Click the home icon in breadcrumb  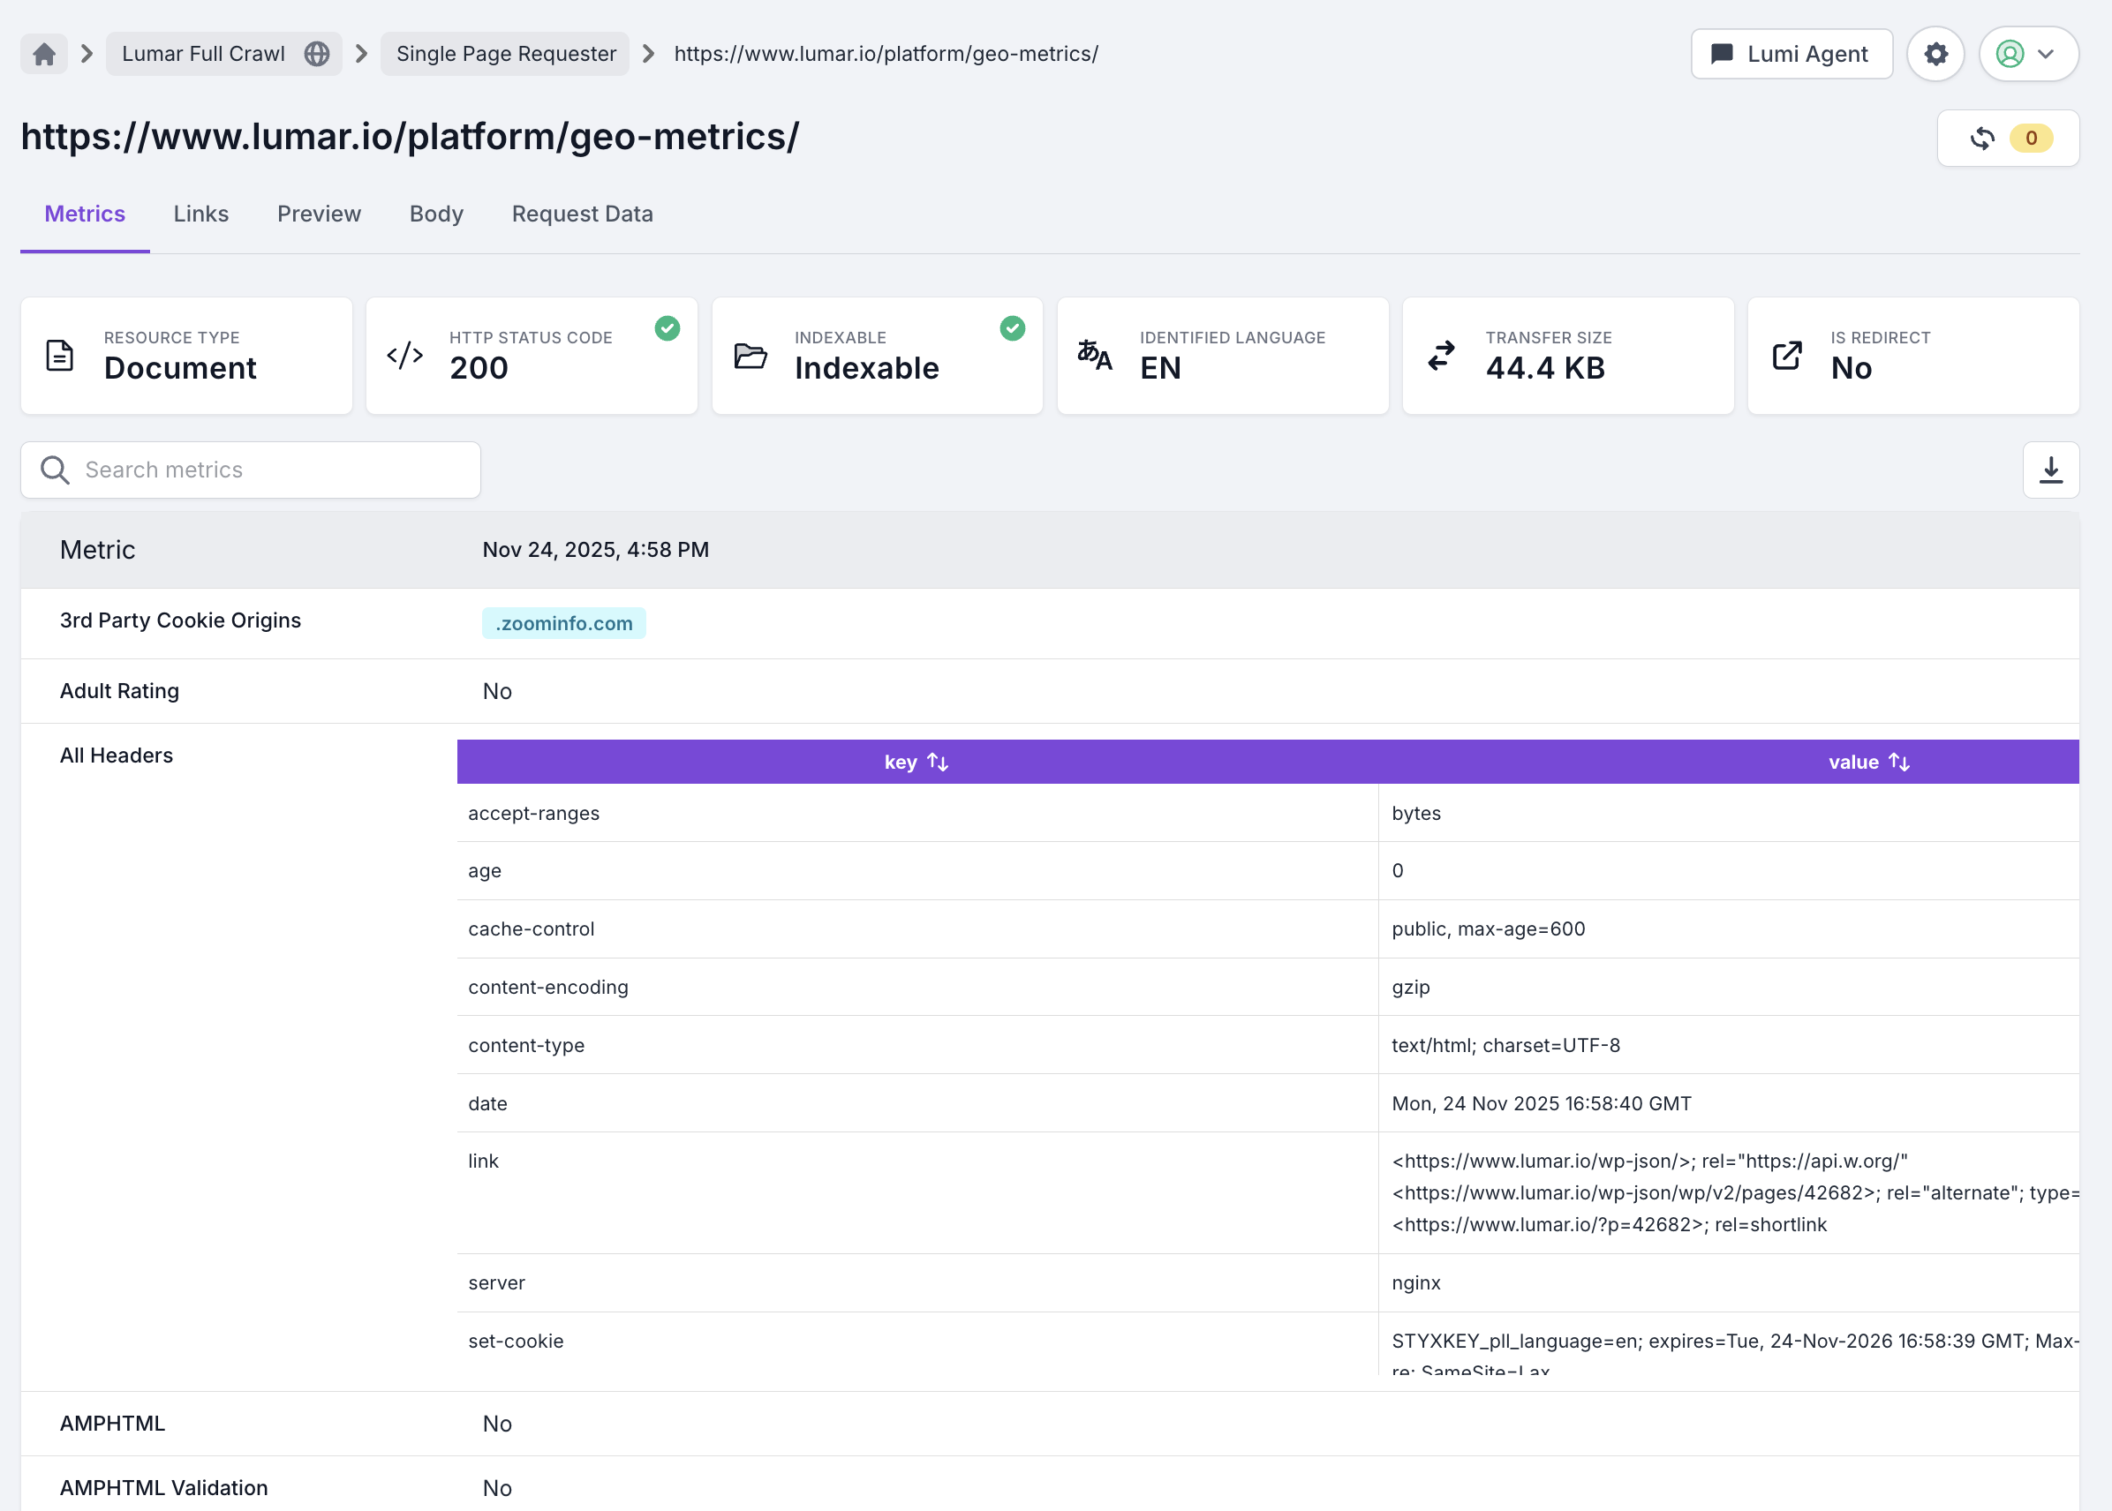click(x=44, y=54)
